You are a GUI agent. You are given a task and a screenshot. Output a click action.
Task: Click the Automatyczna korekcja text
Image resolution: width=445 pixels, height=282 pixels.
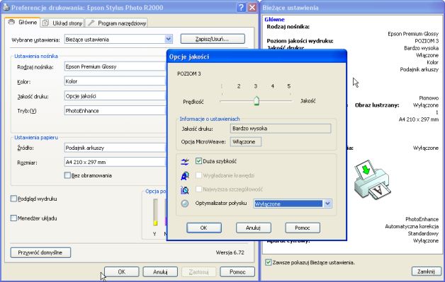[412, 226]
